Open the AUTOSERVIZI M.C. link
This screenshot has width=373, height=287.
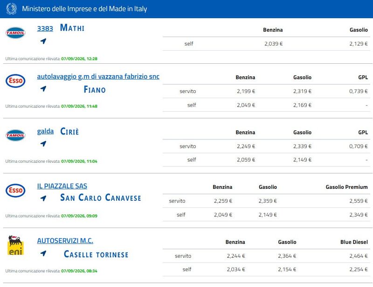[x=65, y=240]
